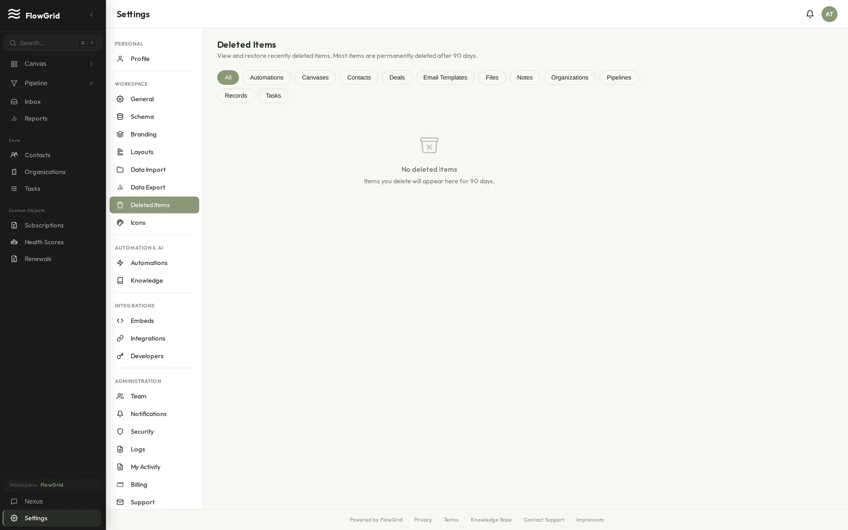Click the Organizations building icon

(x=14, y=172)
